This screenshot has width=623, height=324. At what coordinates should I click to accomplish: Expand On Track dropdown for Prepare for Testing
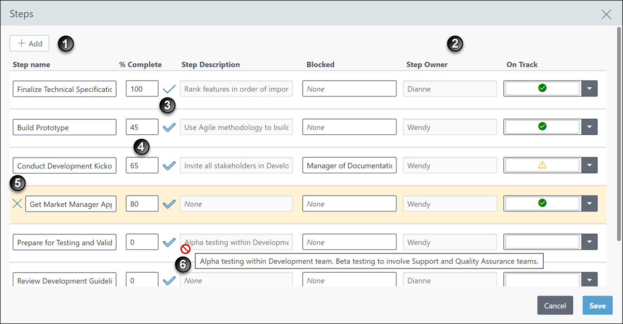pyautogui.click(x=589, y=242)
